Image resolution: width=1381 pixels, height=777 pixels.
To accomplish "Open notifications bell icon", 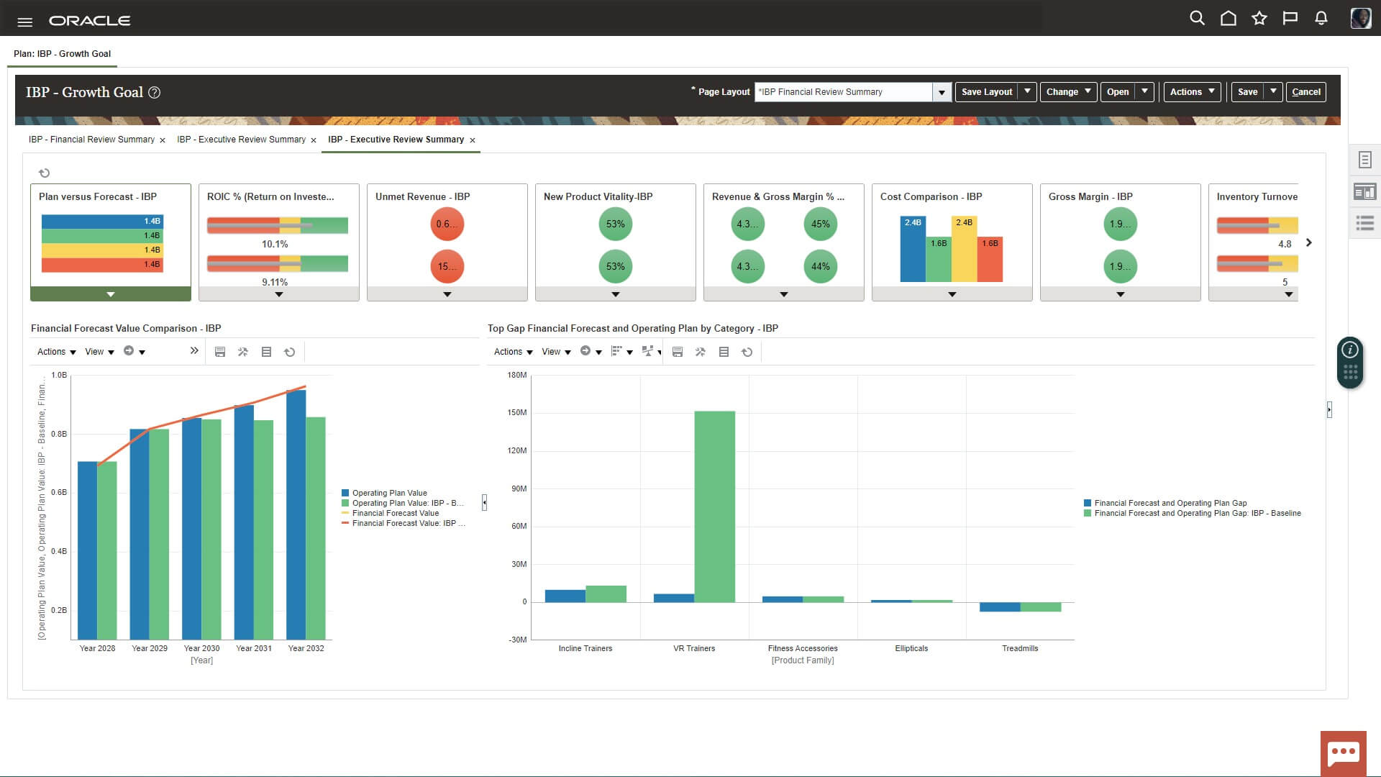I will [1321, 19].
